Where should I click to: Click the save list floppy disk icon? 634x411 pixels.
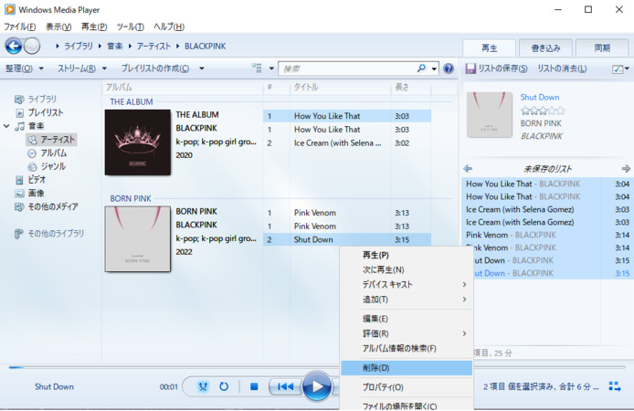[x=470, y=68]
